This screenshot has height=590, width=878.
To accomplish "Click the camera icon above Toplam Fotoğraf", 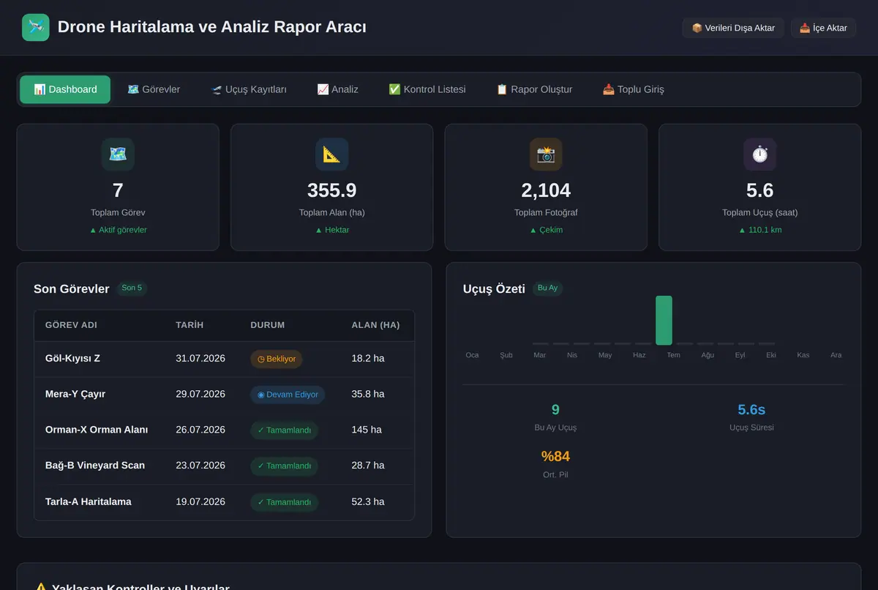I will [546, 154].
